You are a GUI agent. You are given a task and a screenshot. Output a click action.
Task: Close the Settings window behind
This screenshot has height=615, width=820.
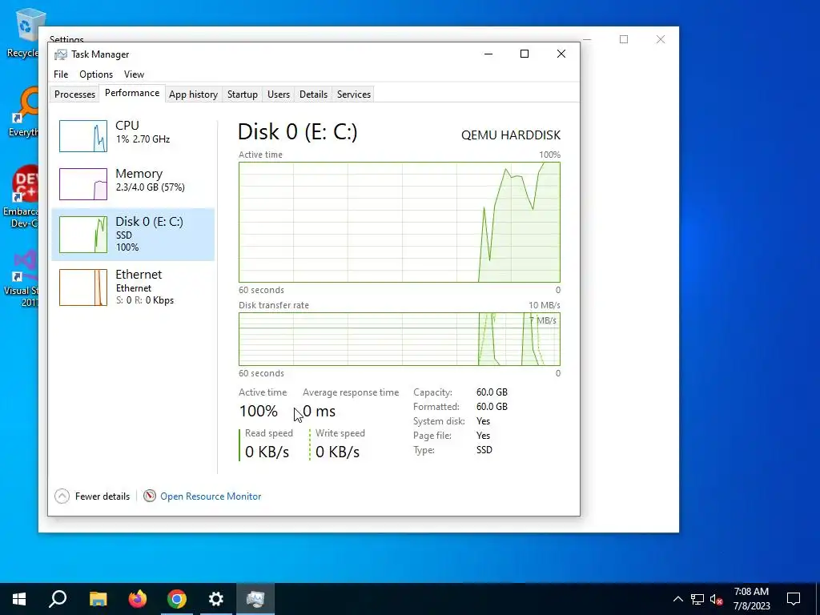click(661, 39)
